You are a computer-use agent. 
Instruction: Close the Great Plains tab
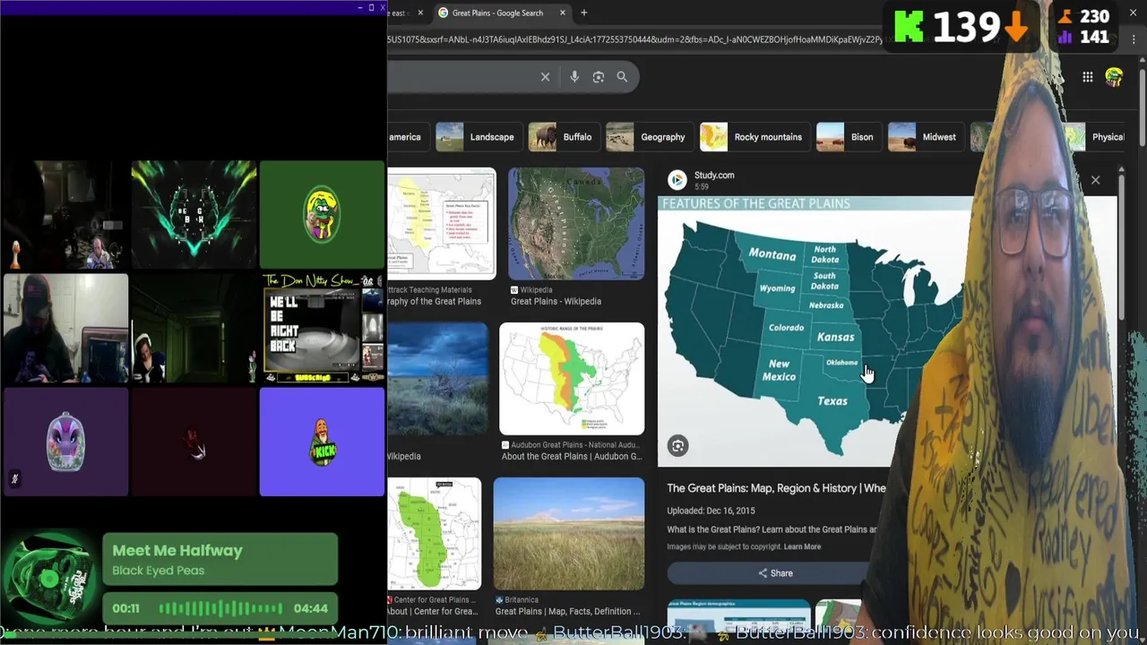click(x=563, y=13)
